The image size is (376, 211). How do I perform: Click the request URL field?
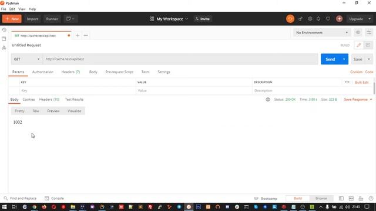click(180, 59)
